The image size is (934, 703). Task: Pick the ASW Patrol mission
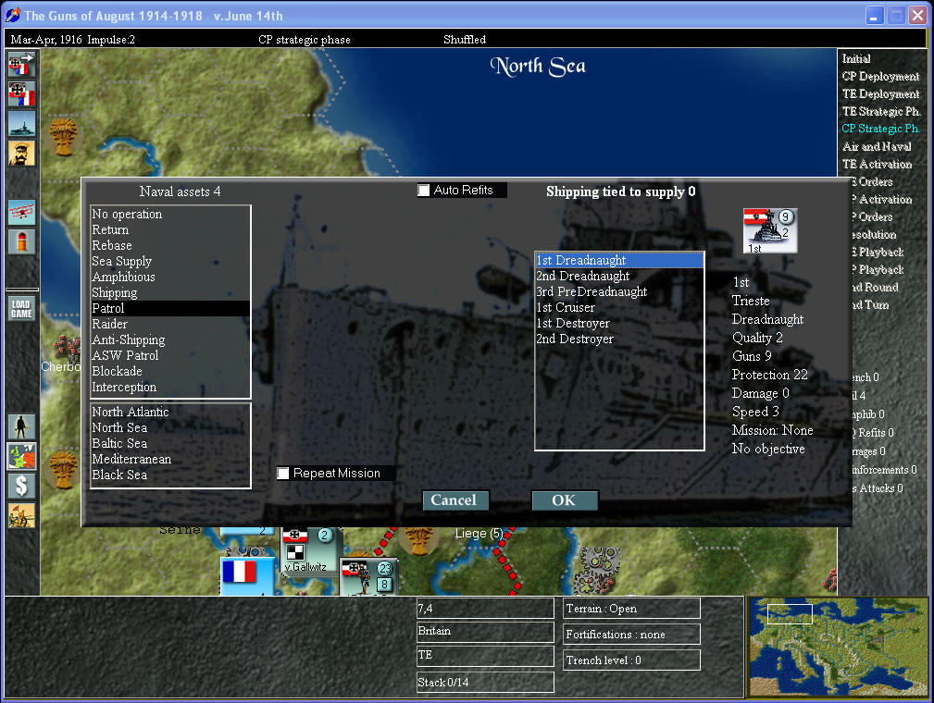point(170,355)
